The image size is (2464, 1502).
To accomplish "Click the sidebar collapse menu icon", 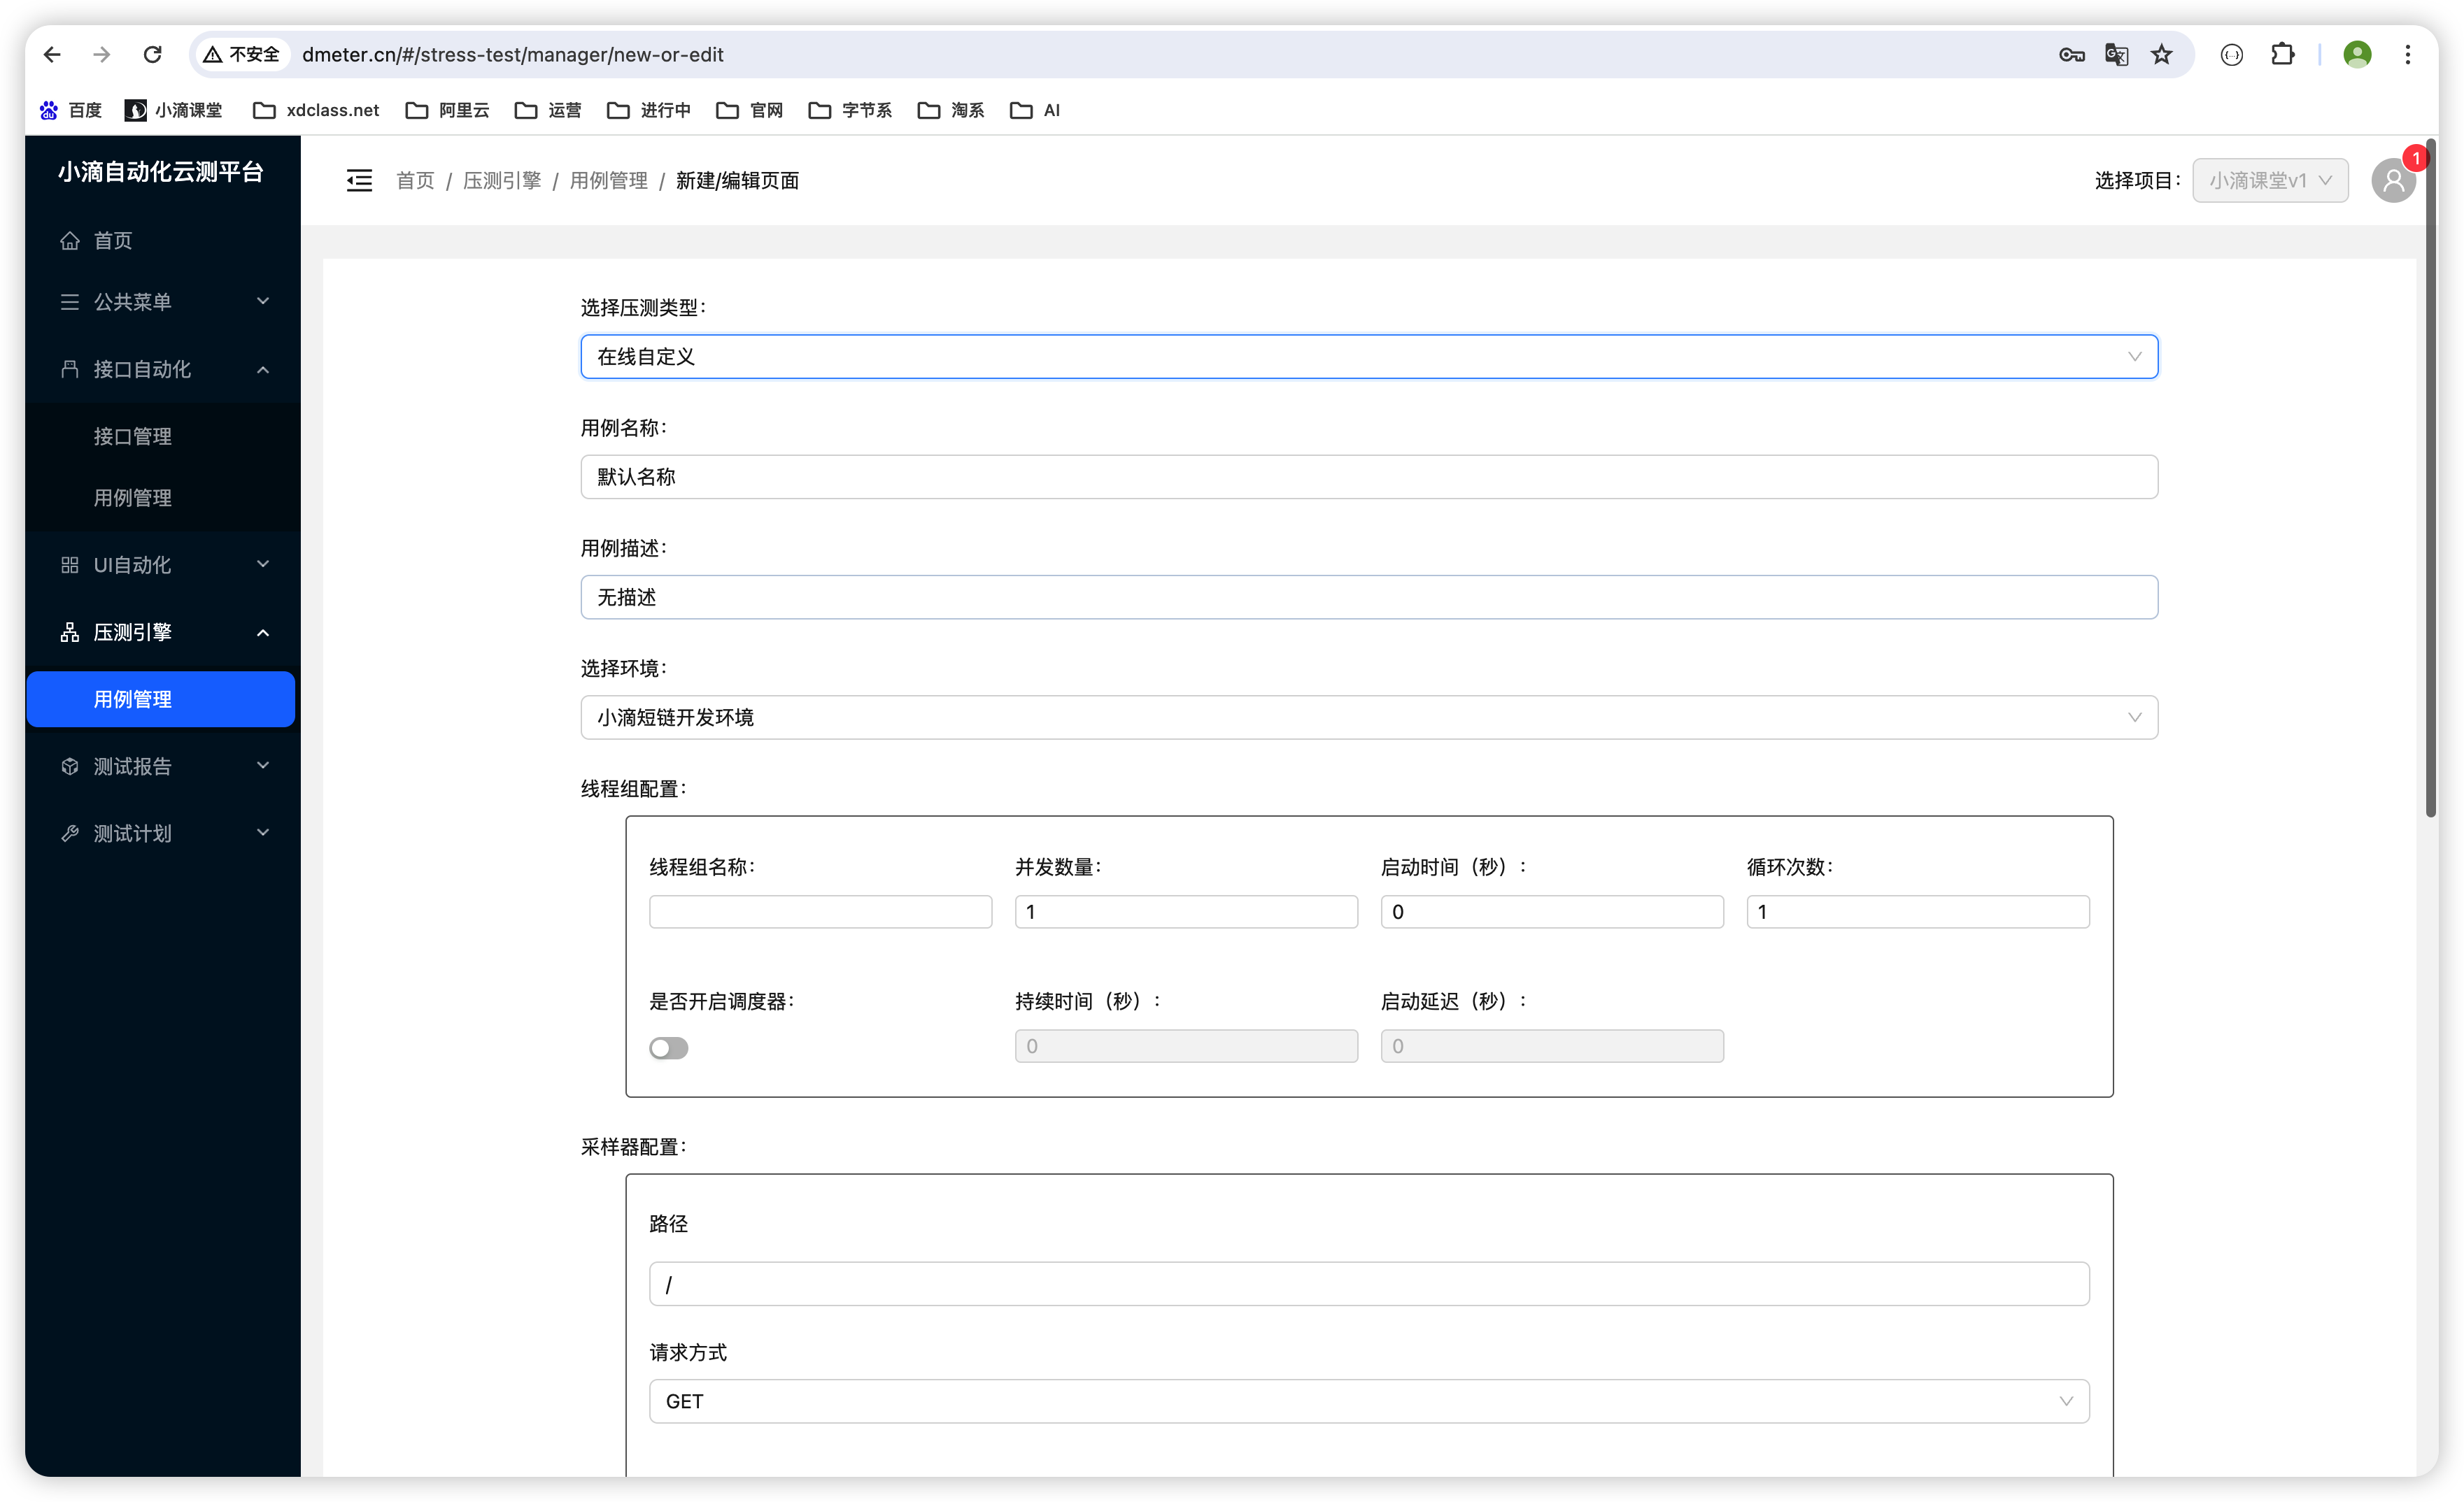I will (x=359, y=180).
